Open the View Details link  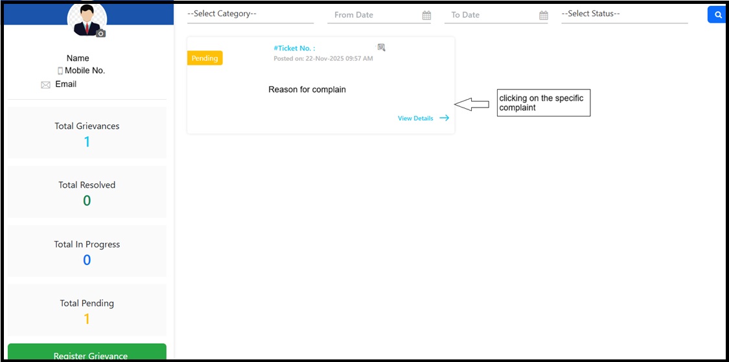(x=415, y=119)
